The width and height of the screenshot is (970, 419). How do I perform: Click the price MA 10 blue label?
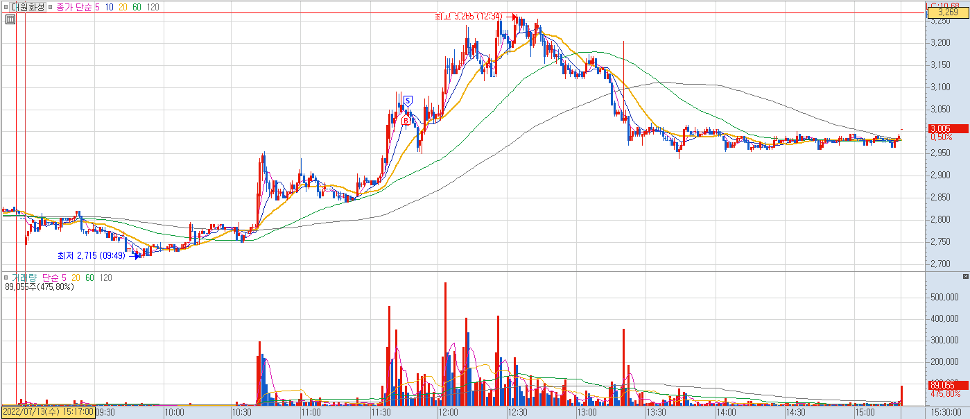[x=110, y=6]
